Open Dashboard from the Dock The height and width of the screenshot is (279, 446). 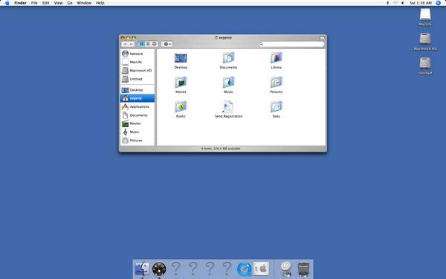click(x=159, y=269)
